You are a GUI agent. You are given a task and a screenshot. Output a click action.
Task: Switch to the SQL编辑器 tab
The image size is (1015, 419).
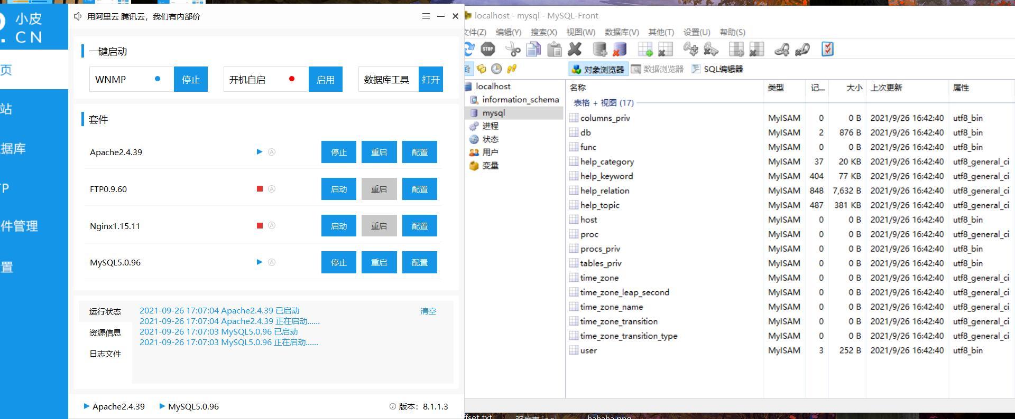(x=717, y=69)
